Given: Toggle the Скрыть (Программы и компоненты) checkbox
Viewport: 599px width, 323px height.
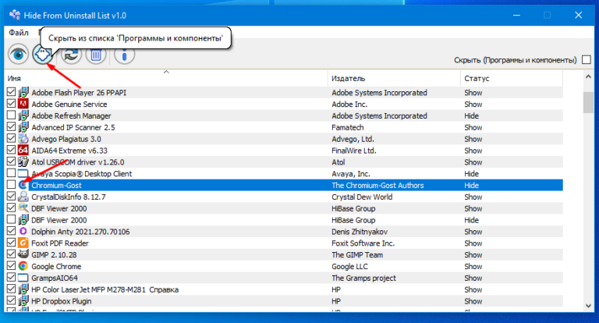Looking at the screenshot, I should (587, 59).
